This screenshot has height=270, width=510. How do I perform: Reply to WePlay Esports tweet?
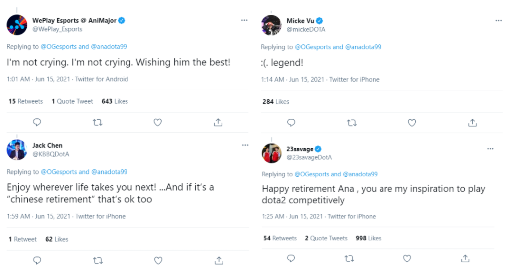(x=37, y=122)
